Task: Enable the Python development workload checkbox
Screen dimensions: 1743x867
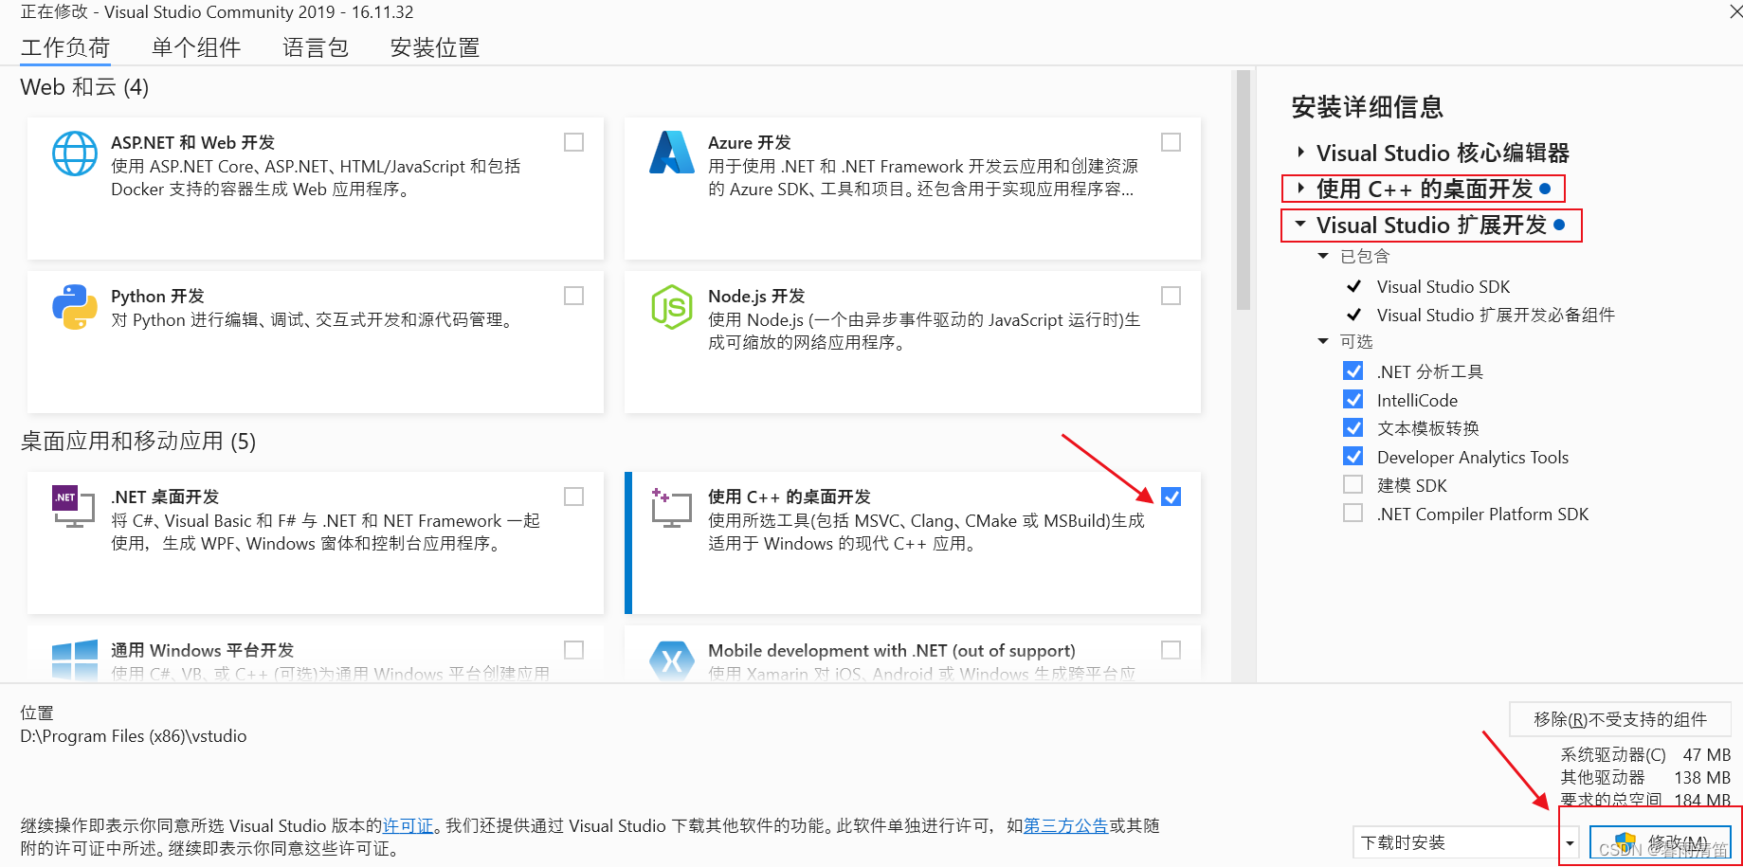Action: 573,296
